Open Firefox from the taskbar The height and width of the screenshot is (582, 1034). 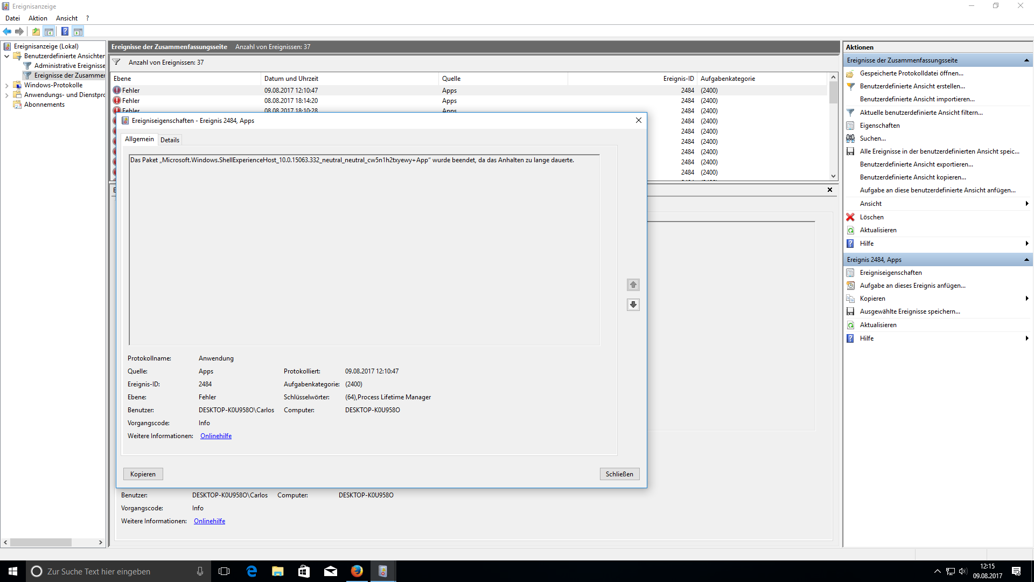click(x=357, y=571)
